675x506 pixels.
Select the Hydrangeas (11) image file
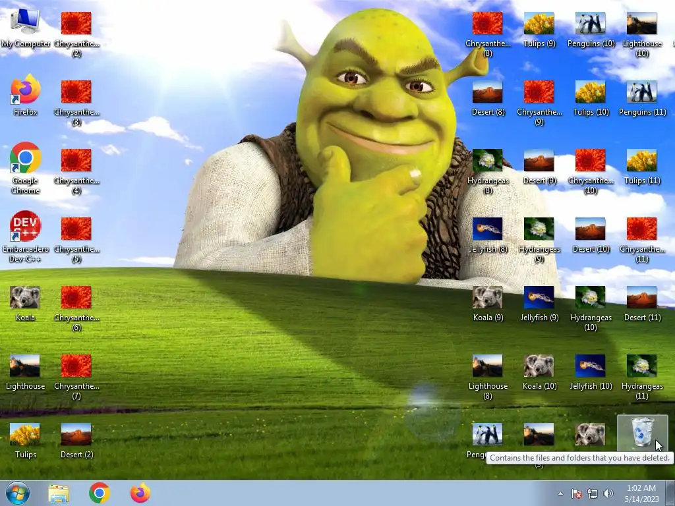pos(642,377)
